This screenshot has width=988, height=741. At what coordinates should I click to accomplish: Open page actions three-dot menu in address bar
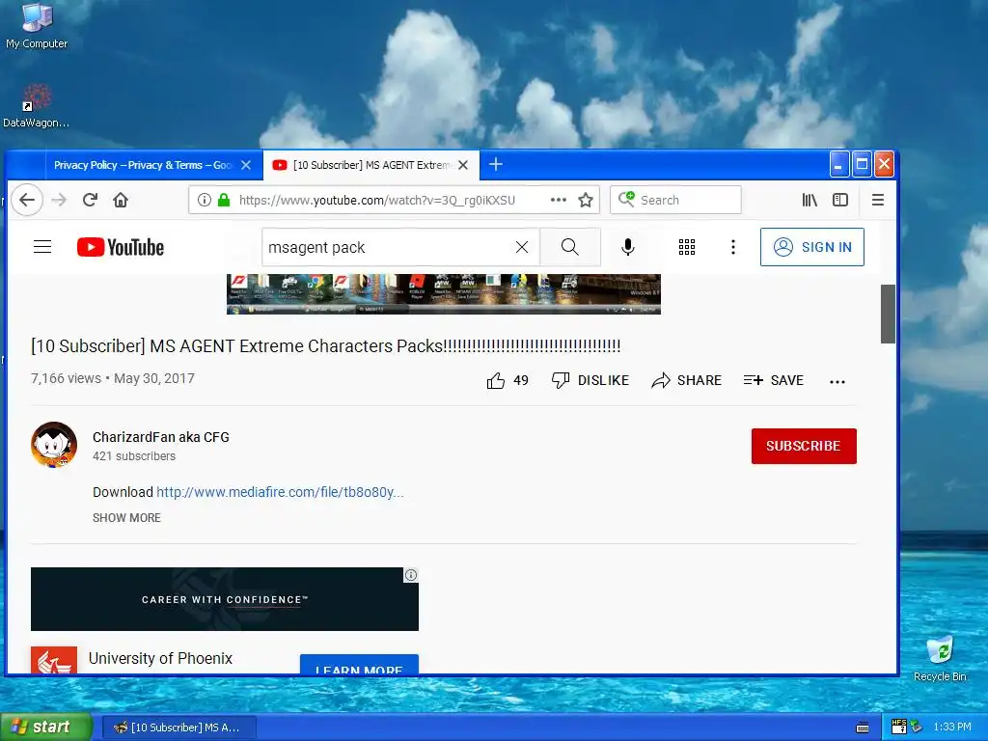coord(559,200)
